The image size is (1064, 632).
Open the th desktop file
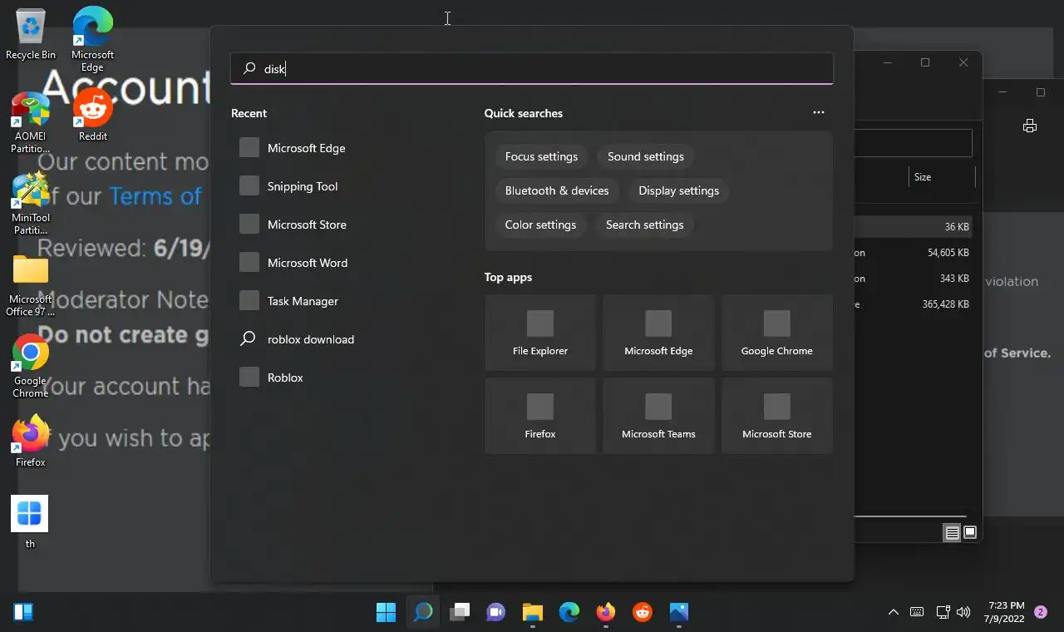click(30, 521)
